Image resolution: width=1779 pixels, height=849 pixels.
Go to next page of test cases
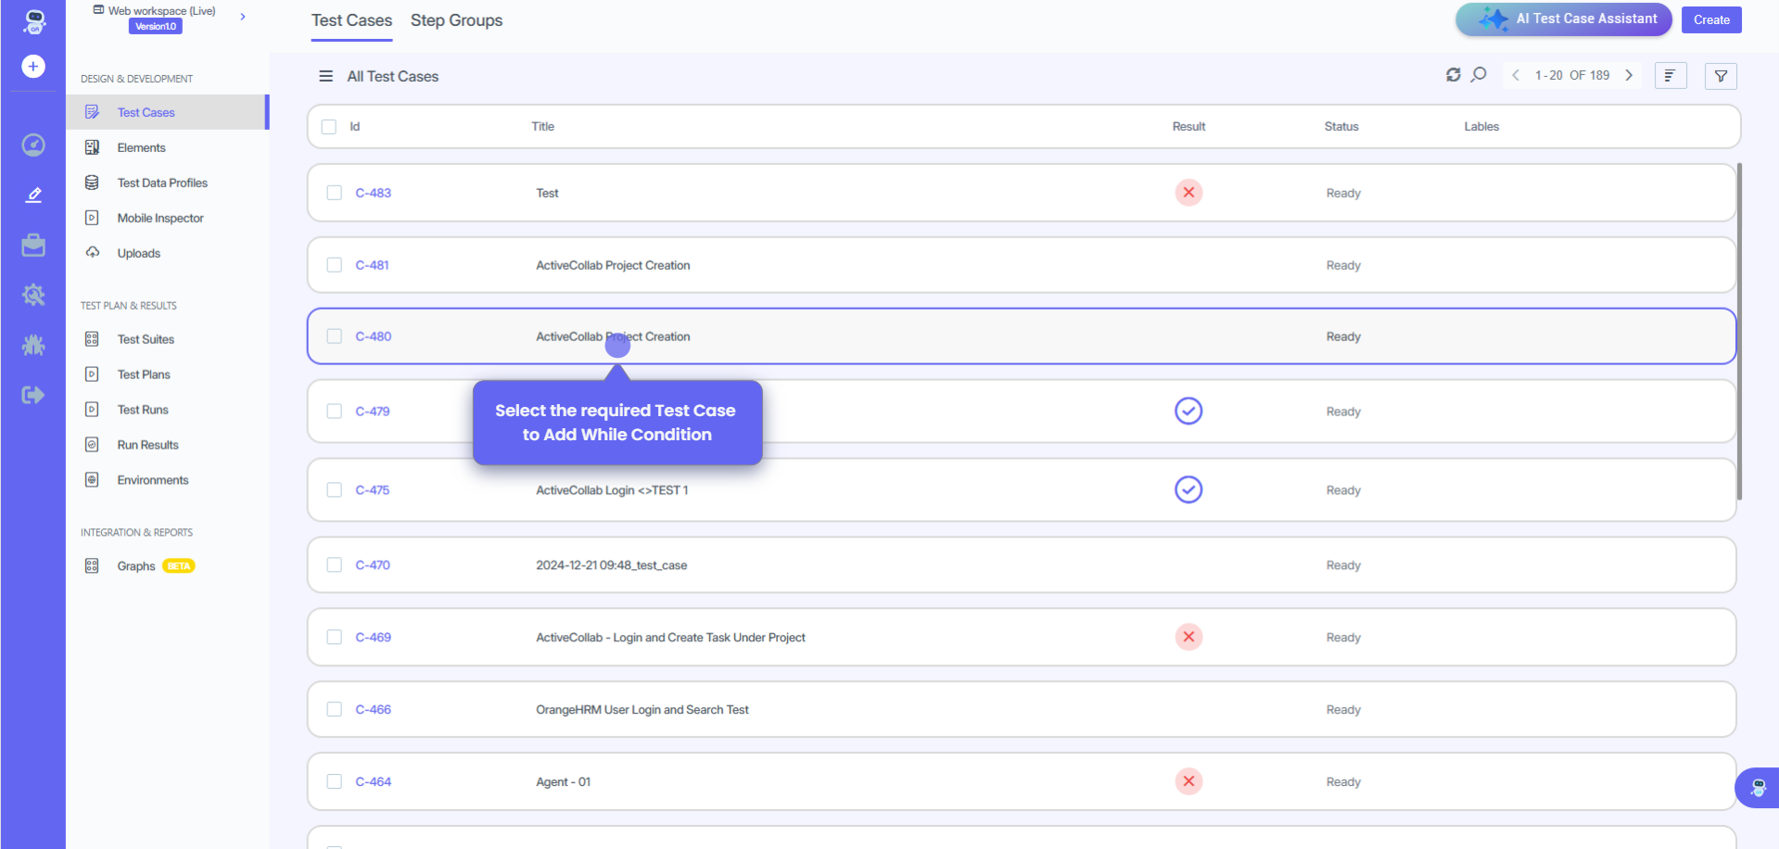click(x=1629, y=75)
